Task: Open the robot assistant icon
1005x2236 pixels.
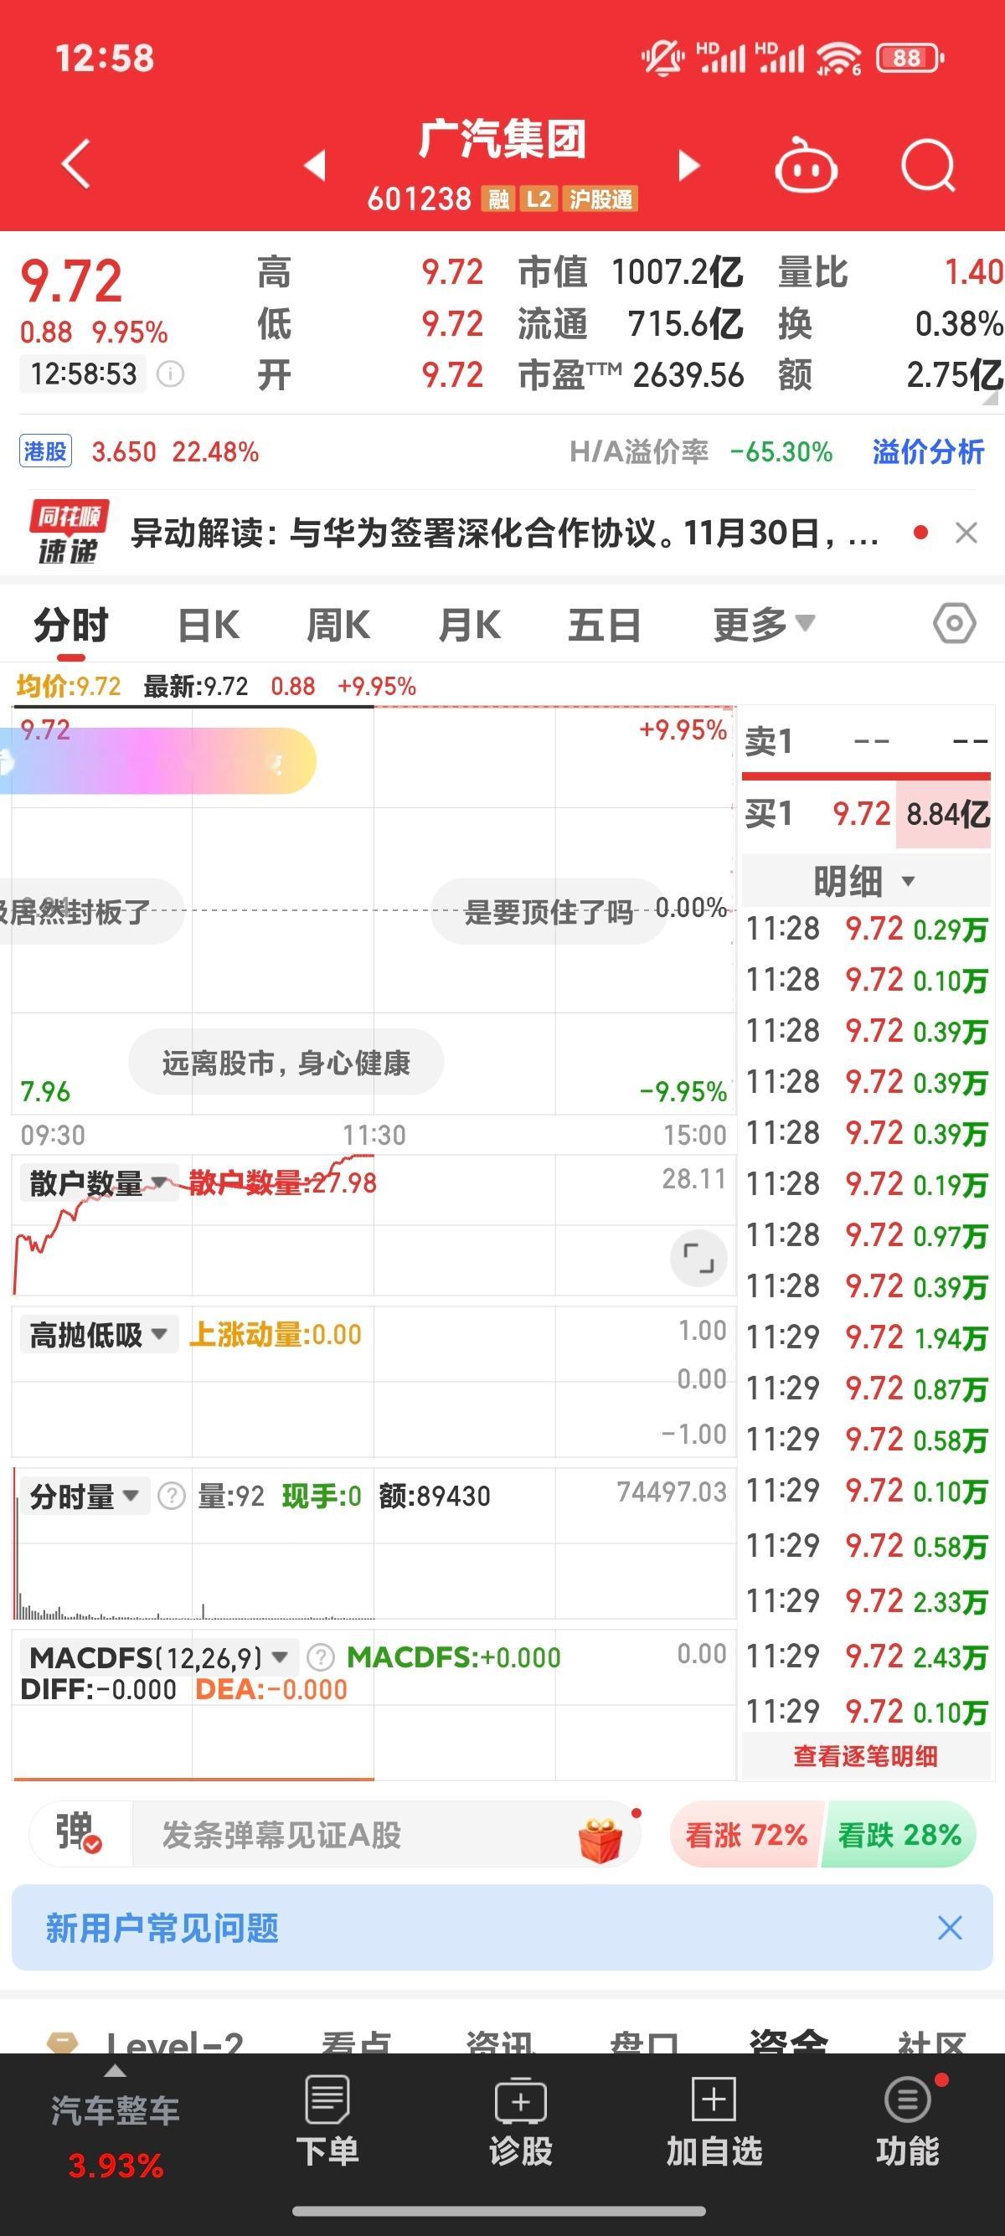Action: (x=806, y=165)
